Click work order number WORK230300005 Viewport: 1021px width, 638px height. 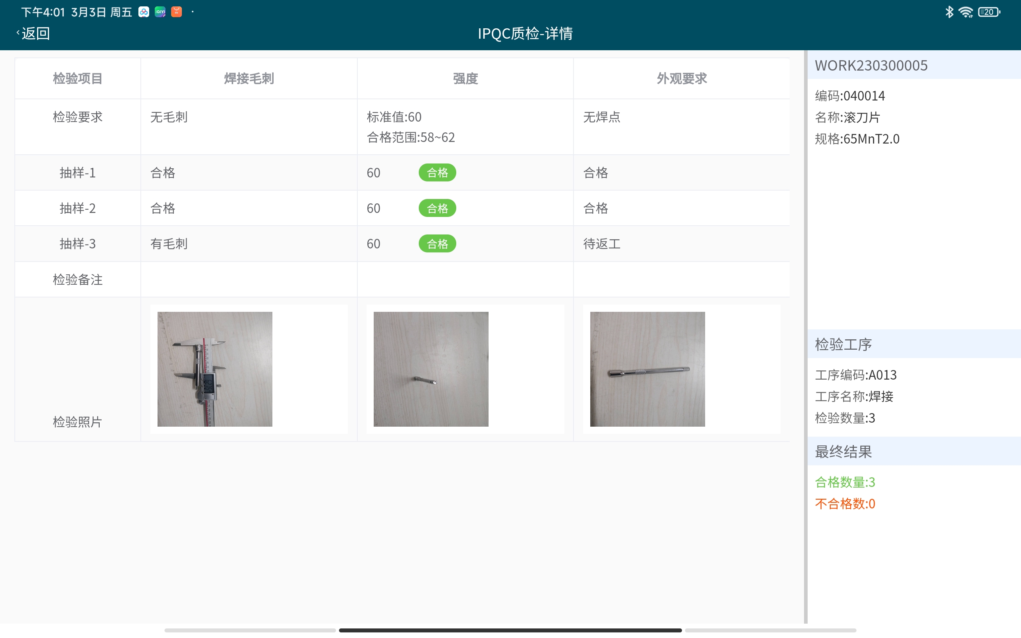pos(871,65)
